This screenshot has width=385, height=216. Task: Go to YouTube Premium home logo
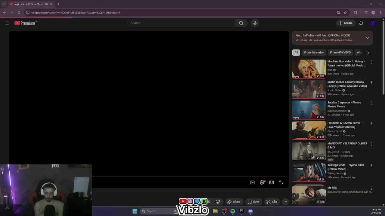[x=25, y=23]
